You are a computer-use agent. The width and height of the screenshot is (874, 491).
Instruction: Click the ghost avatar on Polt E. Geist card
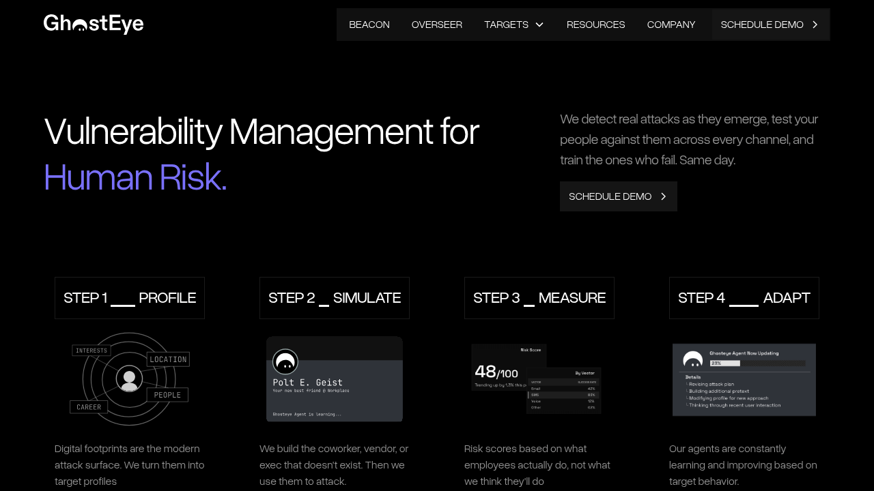(285, 361)
